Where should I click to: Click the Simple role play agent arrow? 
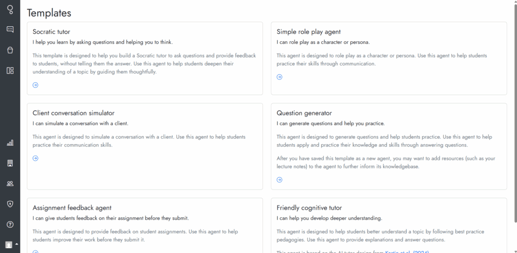[x=279, y=77]
